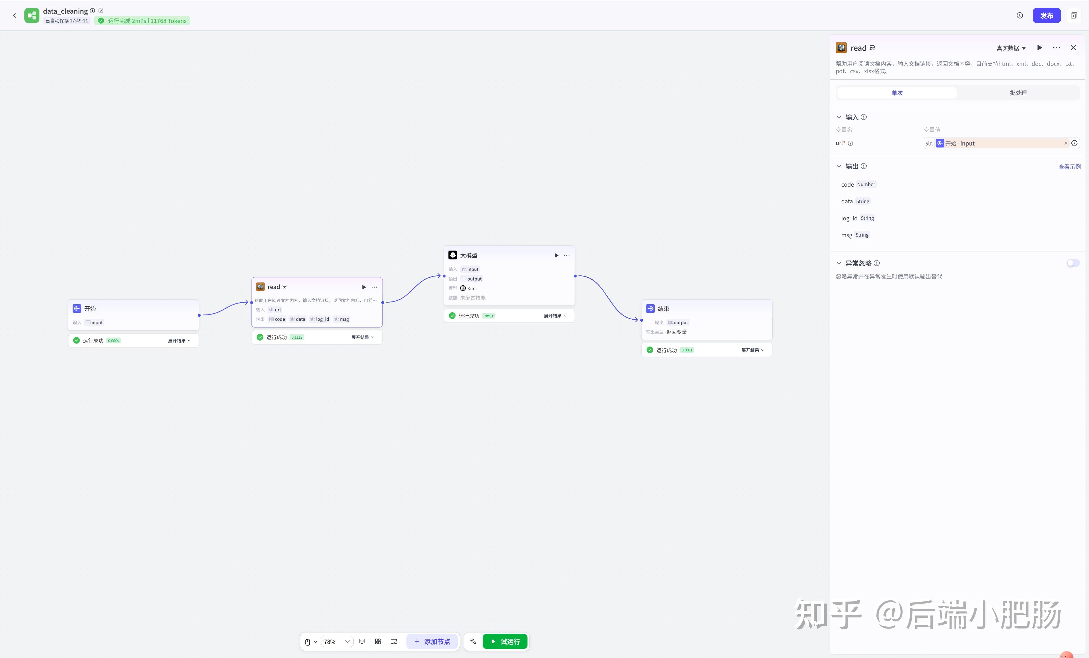1089x658 pixels.
Task: Click the 查看示例 link
Action: tap(1069, 166)
